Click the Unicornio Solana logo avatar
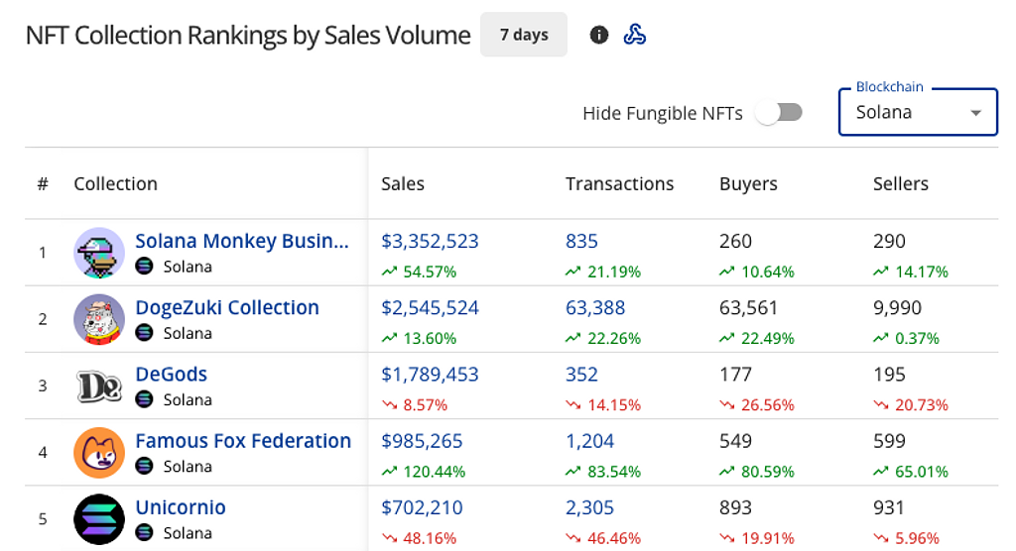The image size is (1016, 551). tap(99, 518)
